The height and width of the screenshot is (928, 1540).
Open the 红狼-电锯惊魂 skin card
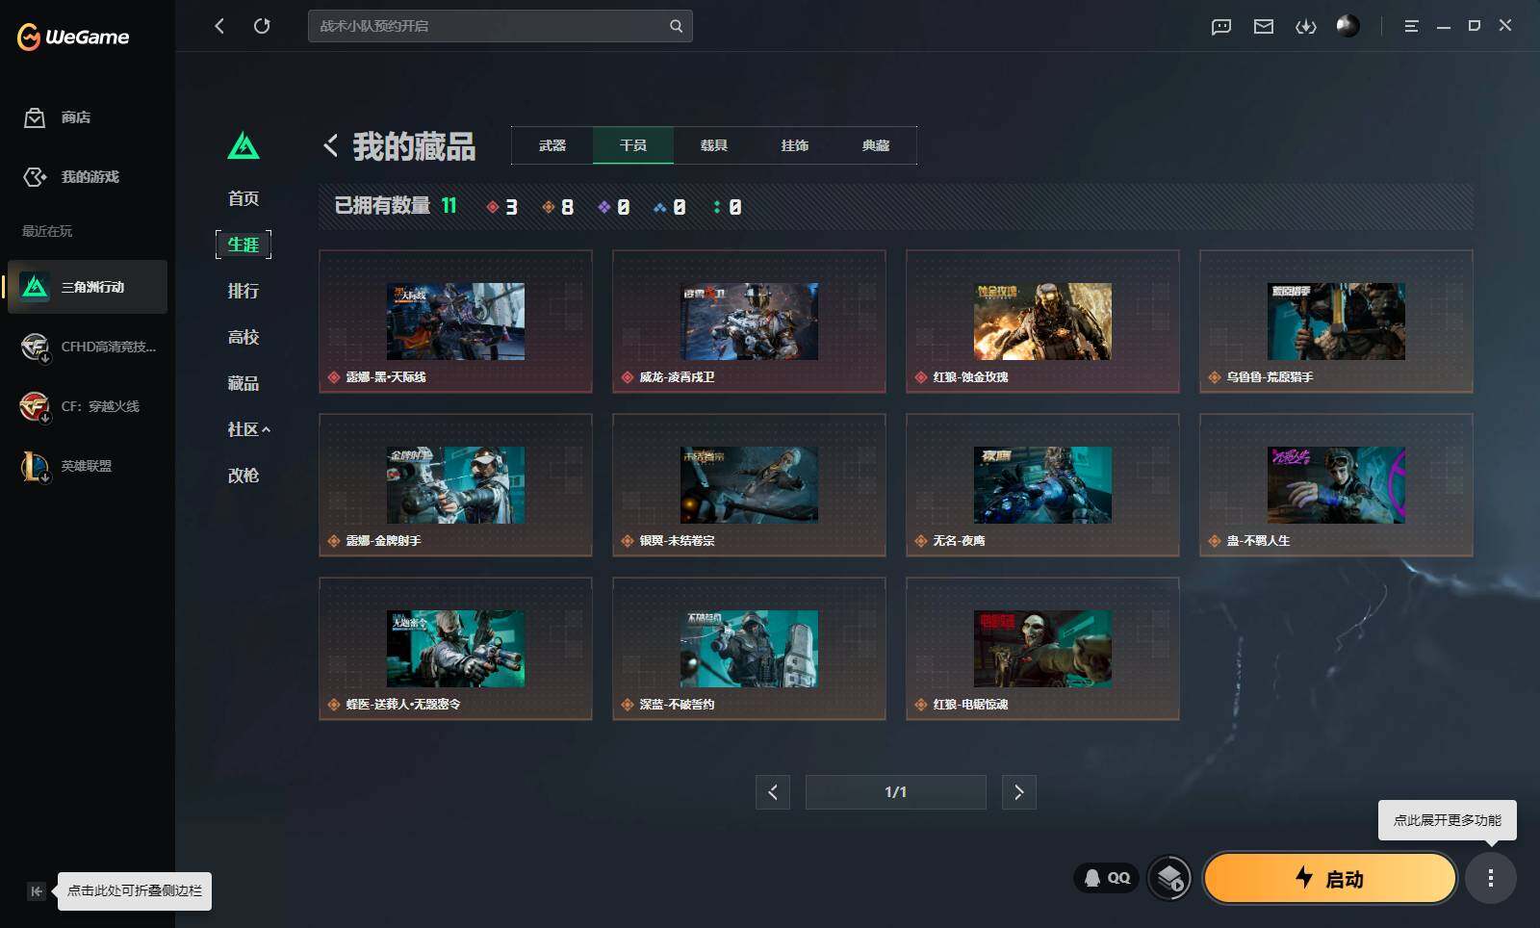point(1042,649)
